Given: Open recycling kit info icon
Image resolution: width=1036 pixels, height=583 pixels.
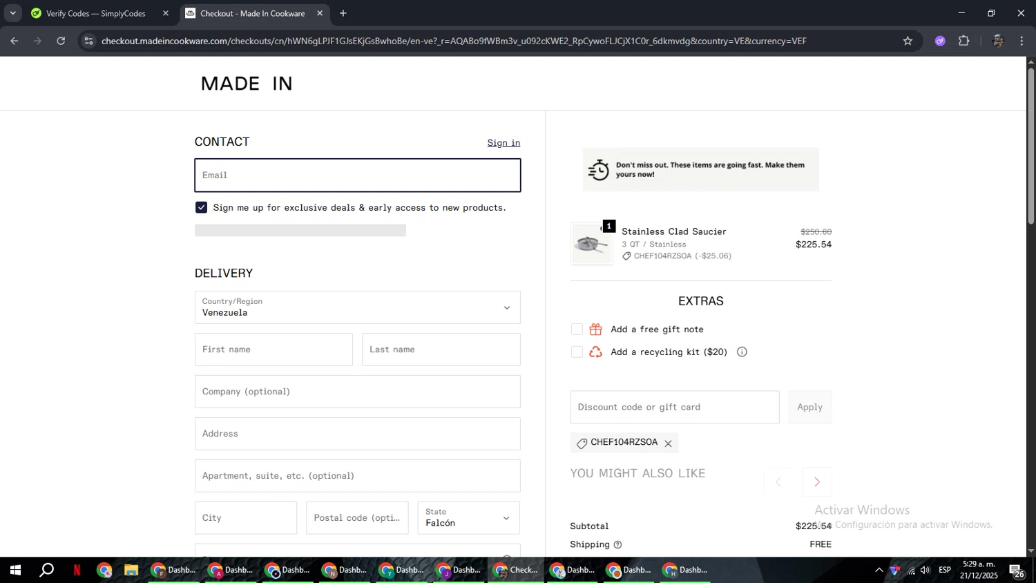Looking at the screenshot, I should click(x=742, y=352).
